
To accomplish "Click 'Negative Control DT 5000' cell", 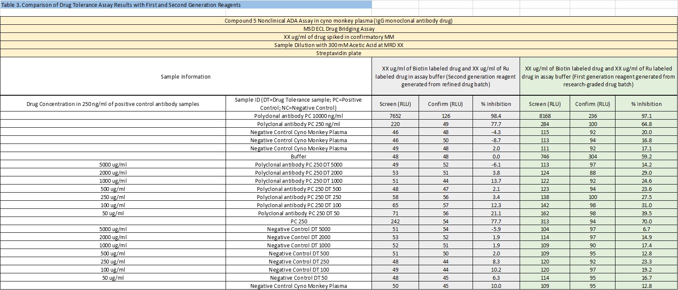I will pyautogui.click(x=298, y=229).
